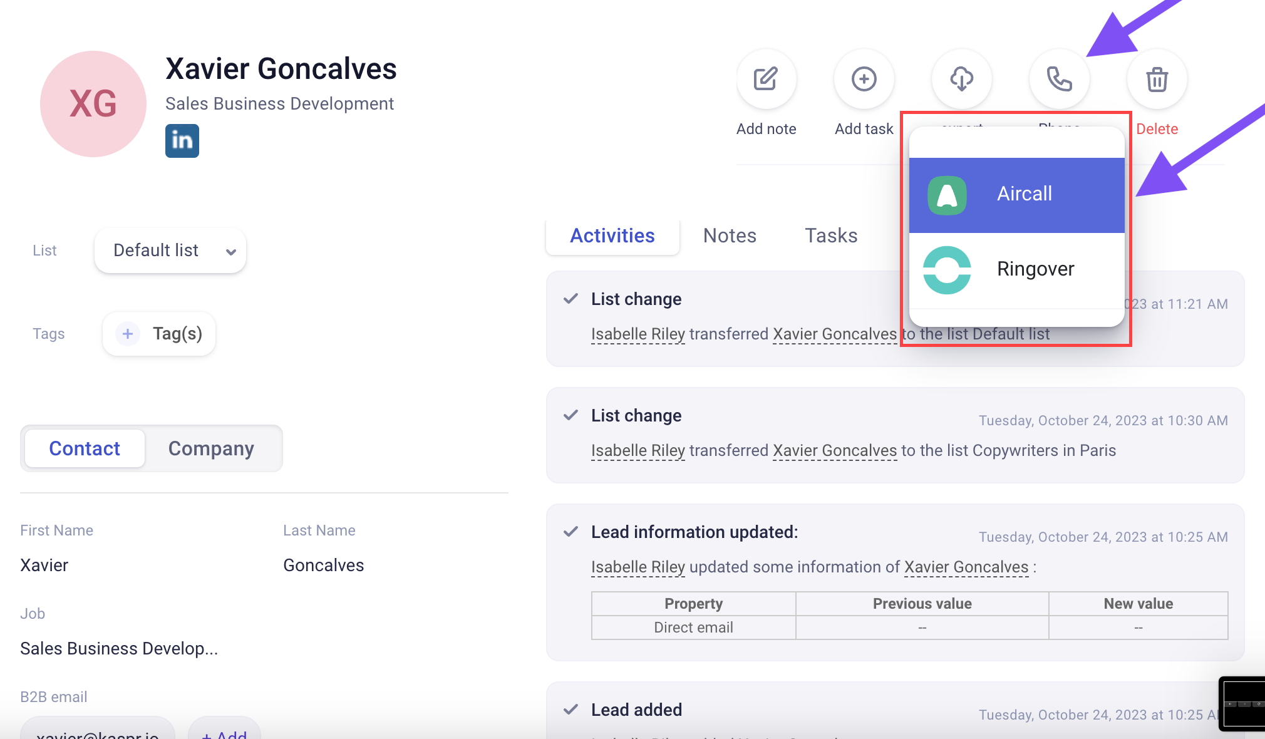Select Aircall in the phone dropdown
The width and height of the screenshot is (1265, 739).
pyautogui.click(x=1017, y=195)
